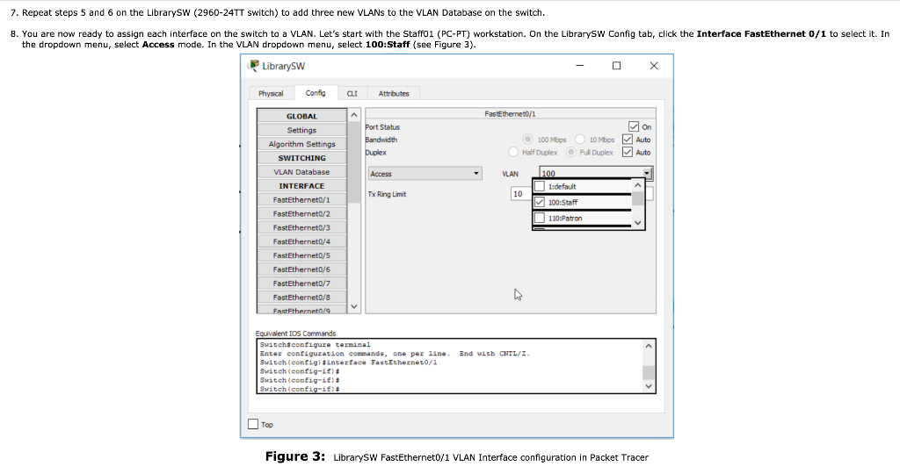
Task: Select interface FastEthernet0/8
Action: tap(302, 297)
